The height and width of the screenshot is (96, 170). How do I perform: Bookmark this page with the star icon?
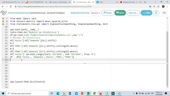pos(158,6)
